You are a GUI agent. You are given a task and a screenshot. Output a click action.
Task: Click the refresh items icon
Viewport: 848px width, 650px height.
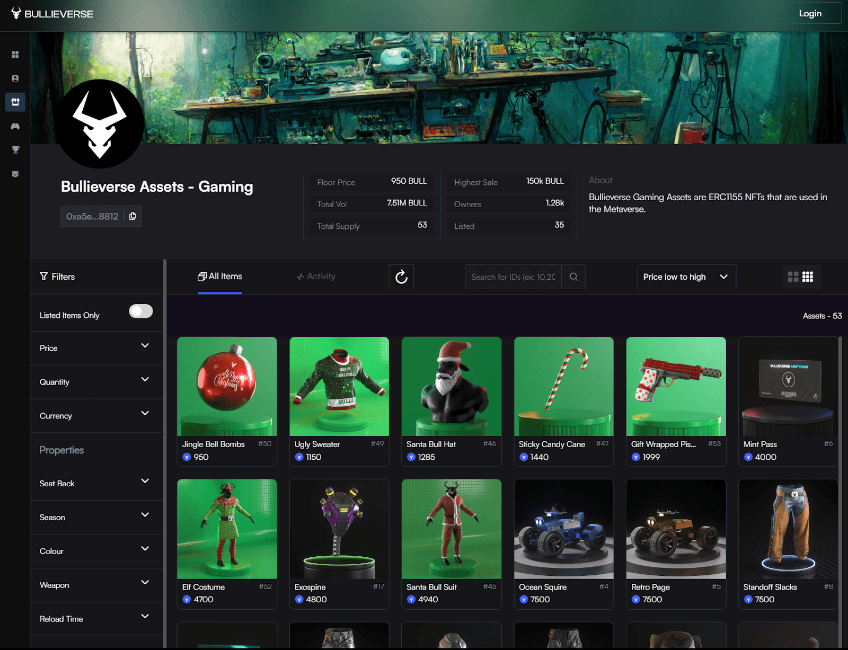(401, 277)
